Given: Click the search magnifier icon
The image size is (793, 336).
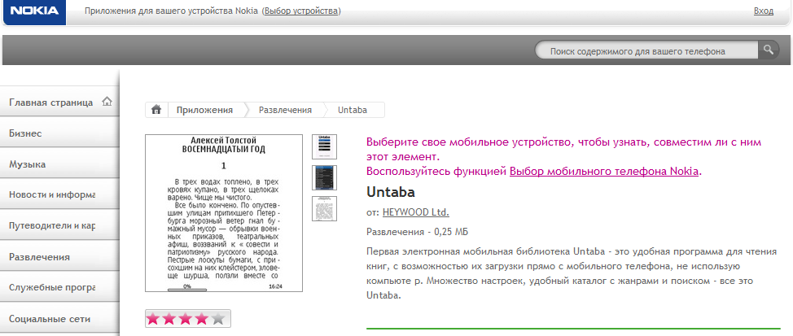Looking at the screenshot, I should [x=769, y=50].
